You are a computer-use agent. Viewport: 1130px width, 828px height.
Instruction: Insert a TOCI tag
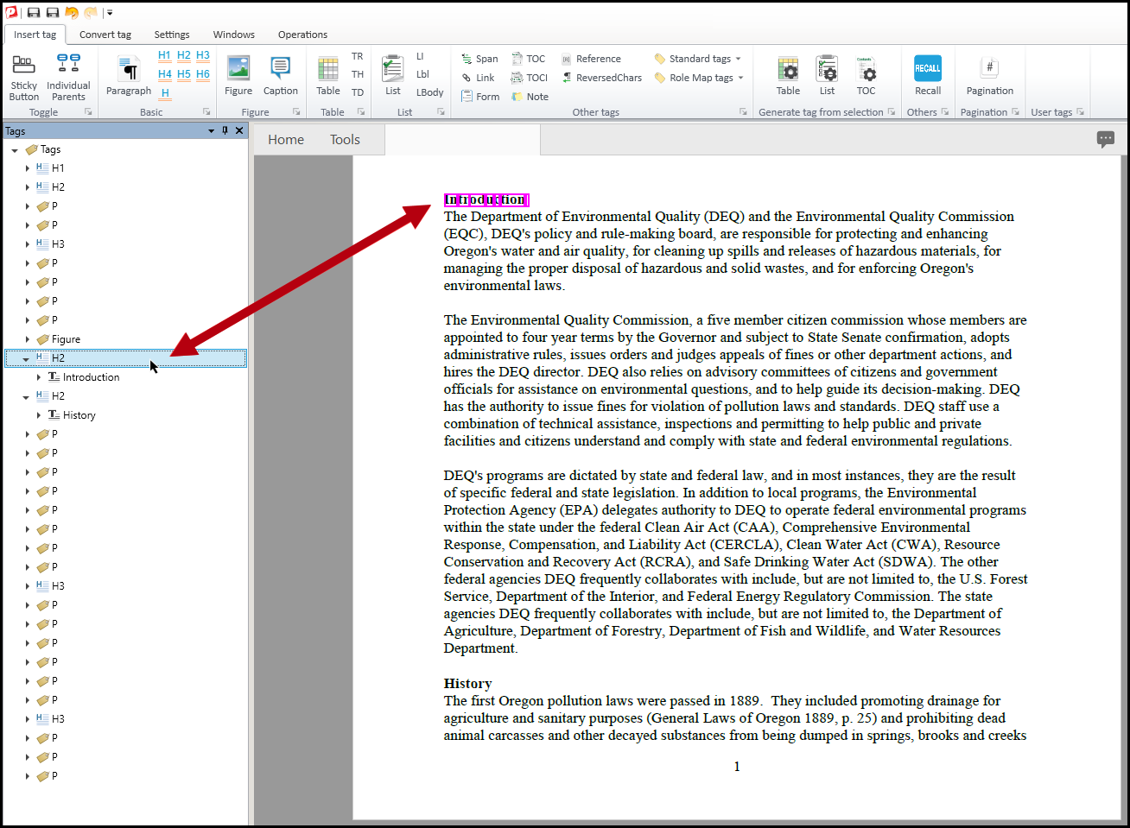[x=530, y=78]
